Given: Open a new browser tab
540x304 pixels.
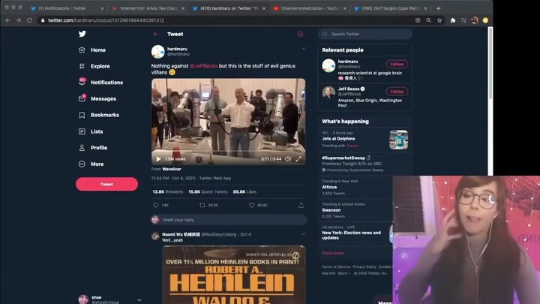Looking at the screenshot, I should 438,8.
